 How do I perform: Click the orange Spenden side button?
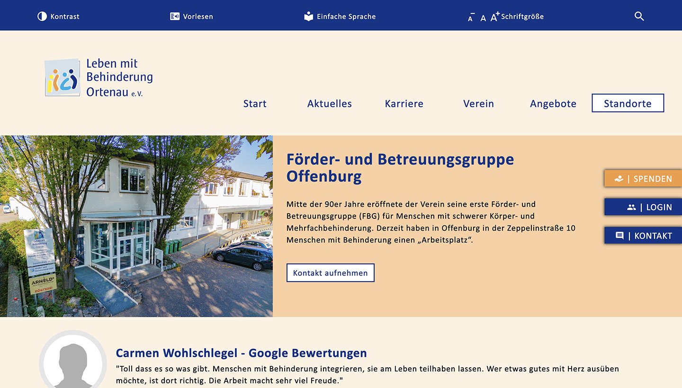pos(643,179)
